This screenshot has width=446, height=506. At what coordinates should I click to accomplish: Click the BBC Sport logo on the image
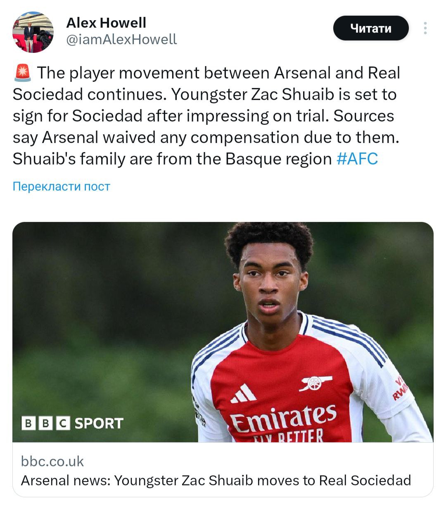tap(73, 423)
